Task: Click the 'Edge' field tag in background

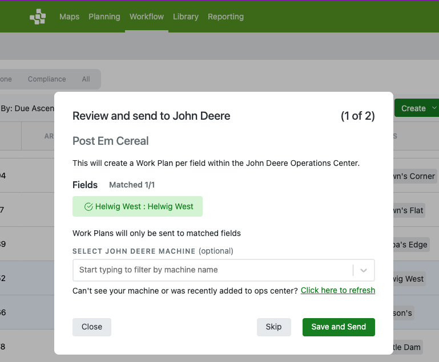Action: click(410, 245)
